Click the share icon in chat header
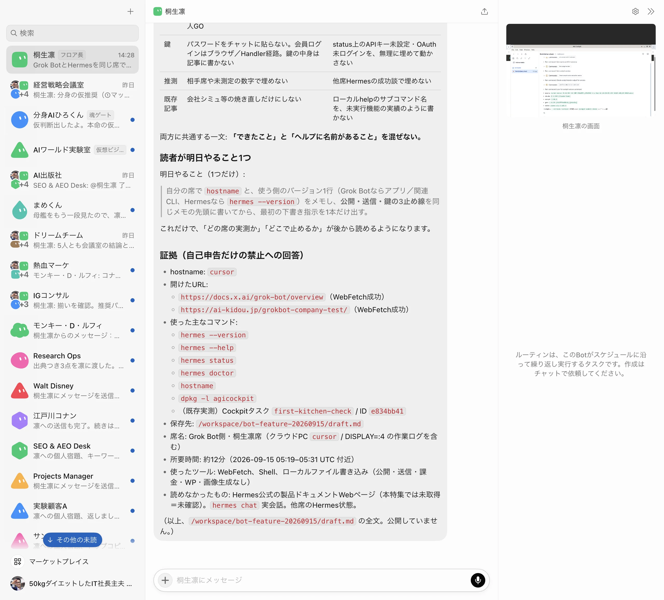Image resolution: width=664 pixels, height=600 pixels. click(x=484, y=11)
